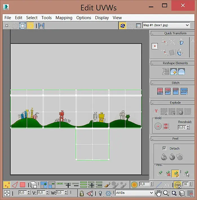Click the V coordinate input field

pos(41,192)
